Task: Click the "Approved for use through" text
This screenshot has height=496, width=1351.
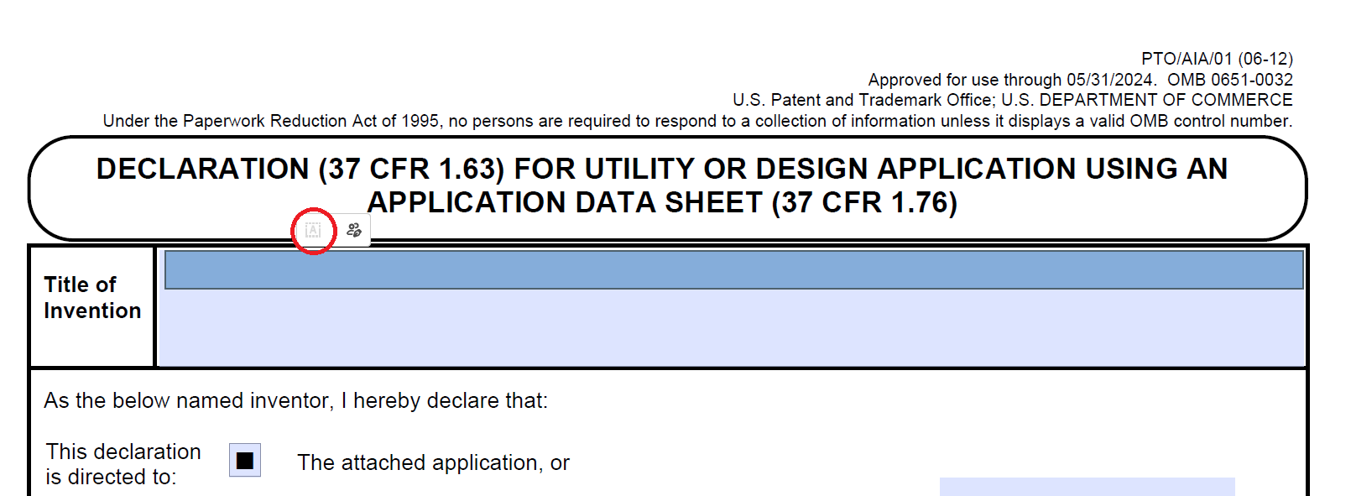Action: (x=965, y=80)
